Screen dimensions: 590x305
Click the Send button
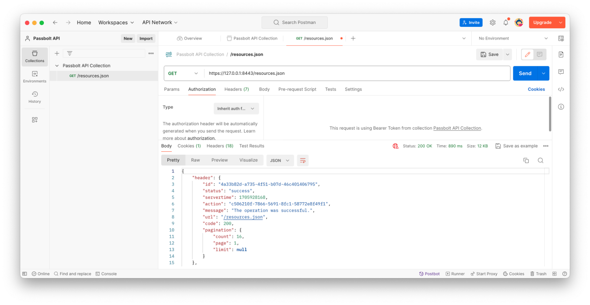click(x=525, y=73)
